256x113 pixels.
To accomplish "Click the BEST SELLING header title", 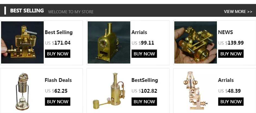I will click(27, 11).
